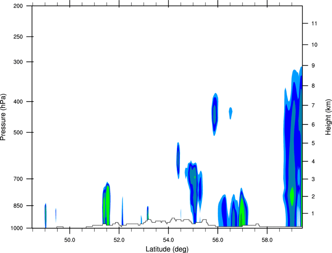
Task: Select the 850 pressure tick label
Action: [18, 206]
